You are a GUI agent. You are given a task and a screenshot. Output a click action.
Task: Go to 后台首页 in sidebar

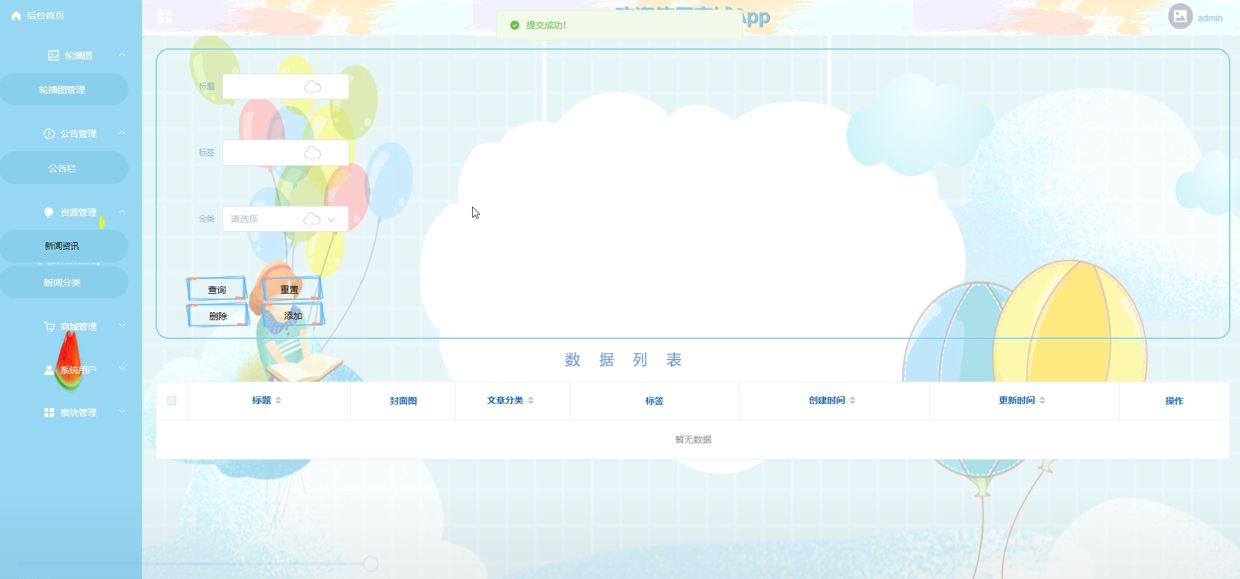[x=45, y=15]
